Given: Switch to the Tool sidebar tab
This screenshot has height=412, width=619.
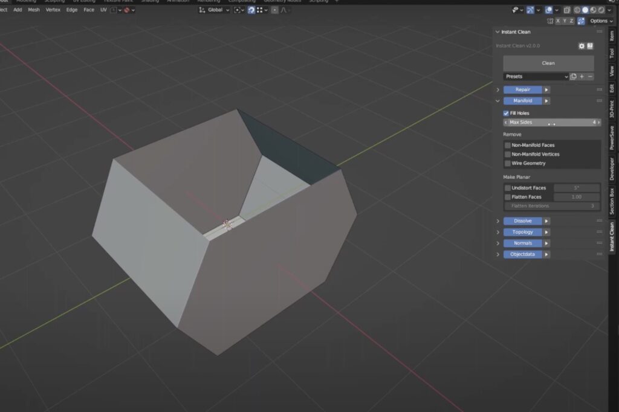Looking at the screenshot, I should coord(612,53).
